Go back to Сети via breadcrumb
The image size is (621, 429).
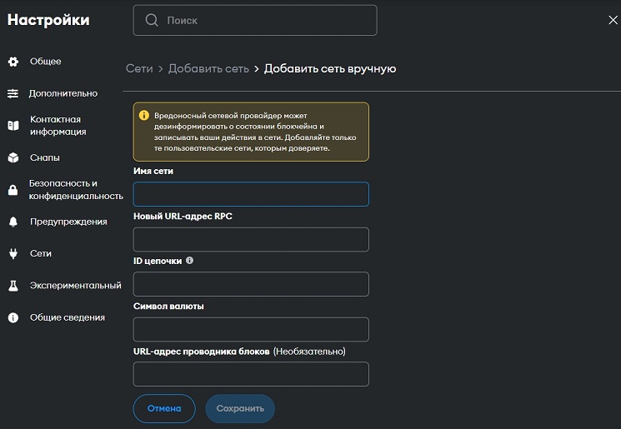[x=139, y=68]
